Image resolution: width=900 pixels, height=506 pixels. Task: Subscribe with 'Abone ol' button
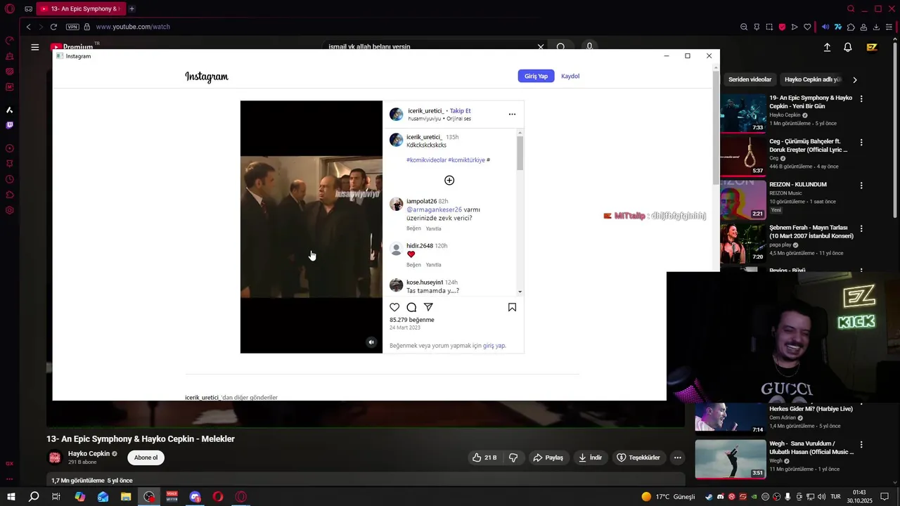click(146, 458)
